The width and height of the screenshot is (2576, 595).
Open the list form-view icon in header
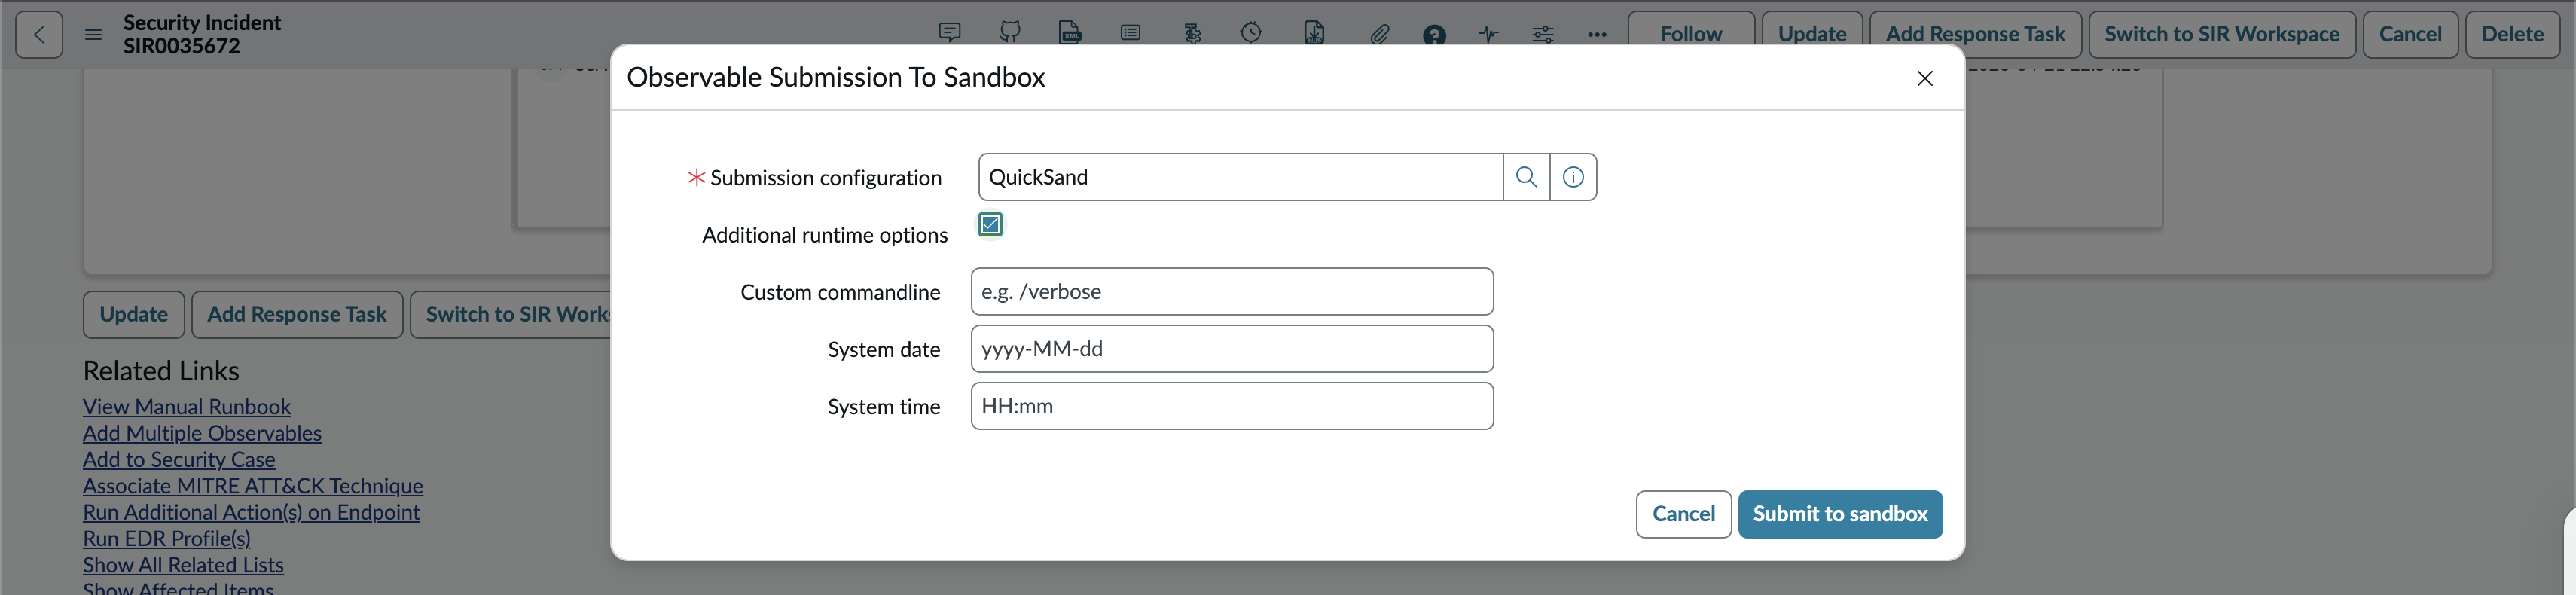tap(1130, 33)
